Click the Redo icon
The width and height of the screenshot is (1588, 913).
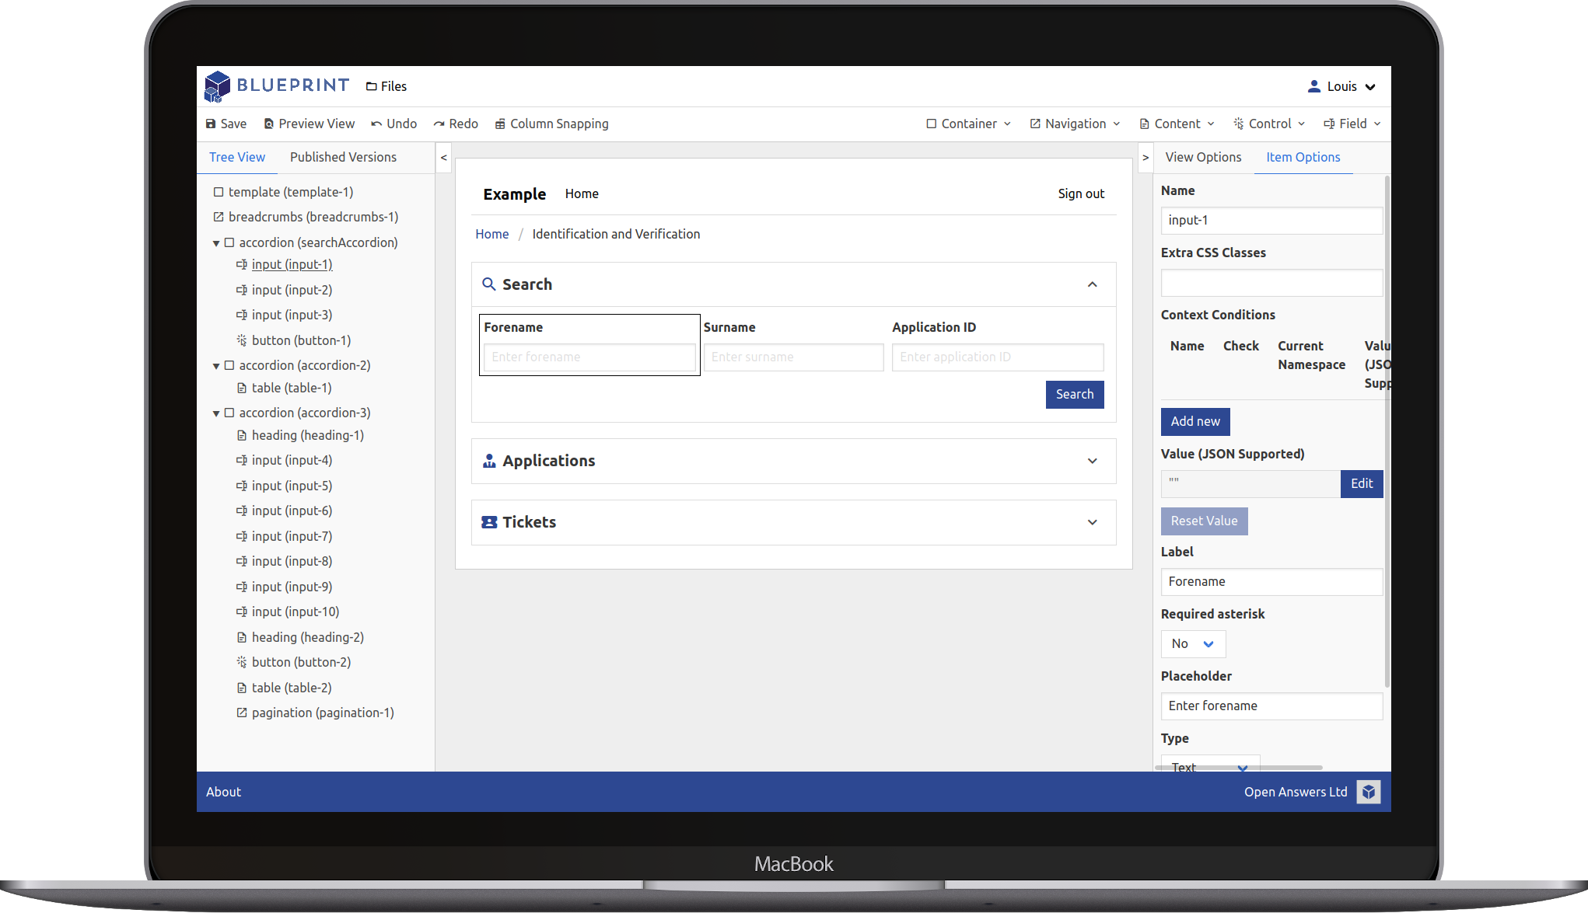click(x=439, y=124)
